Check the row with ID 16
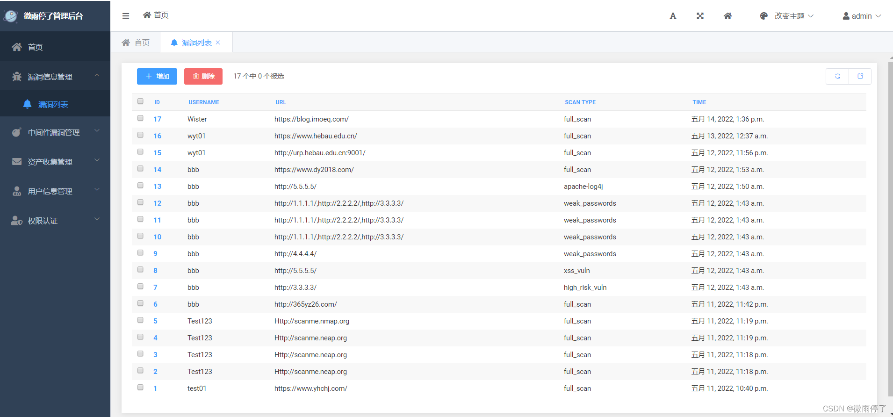Viewport: 893px width, 417px height. [140, 135]
